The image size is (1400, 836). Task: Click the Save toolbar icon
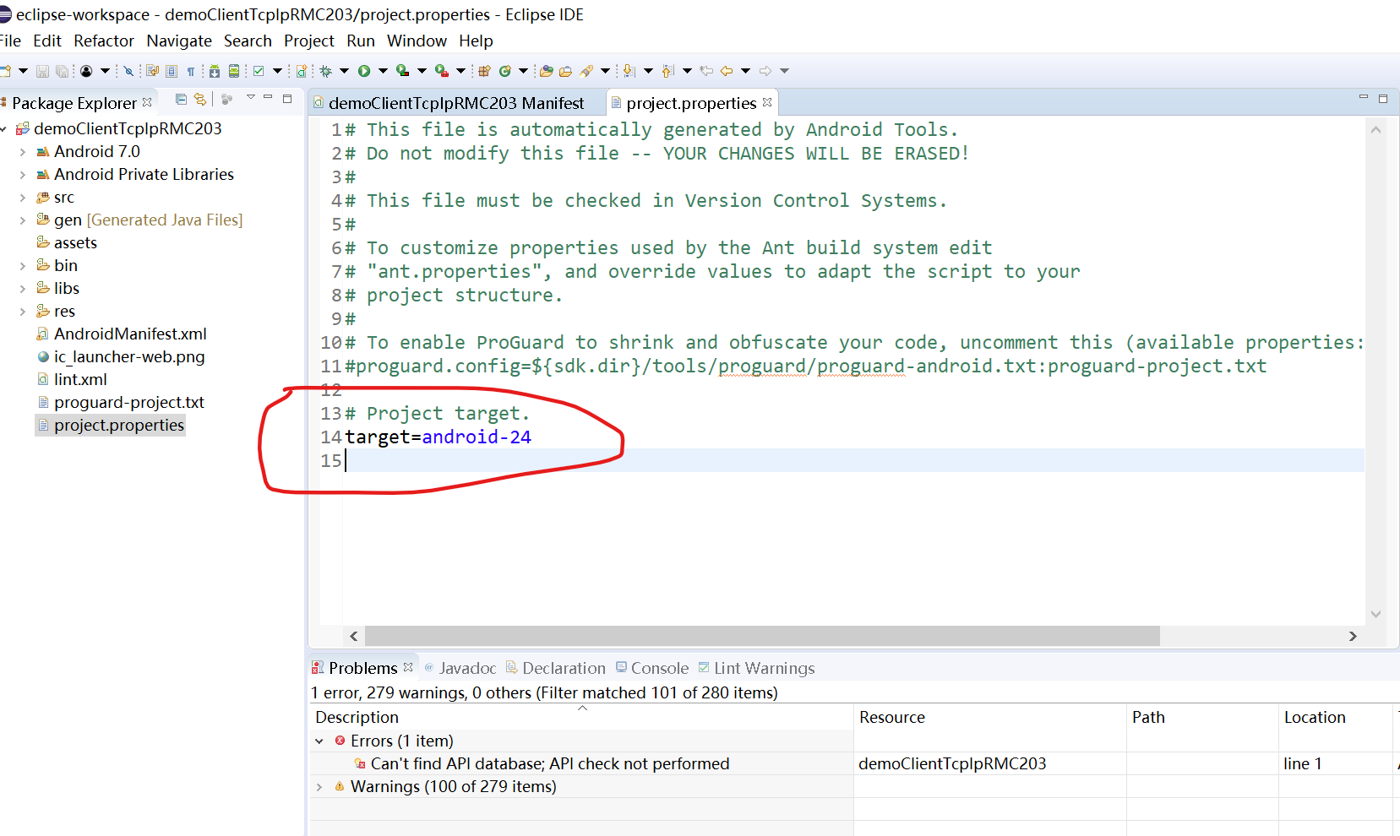click(42, 71)
